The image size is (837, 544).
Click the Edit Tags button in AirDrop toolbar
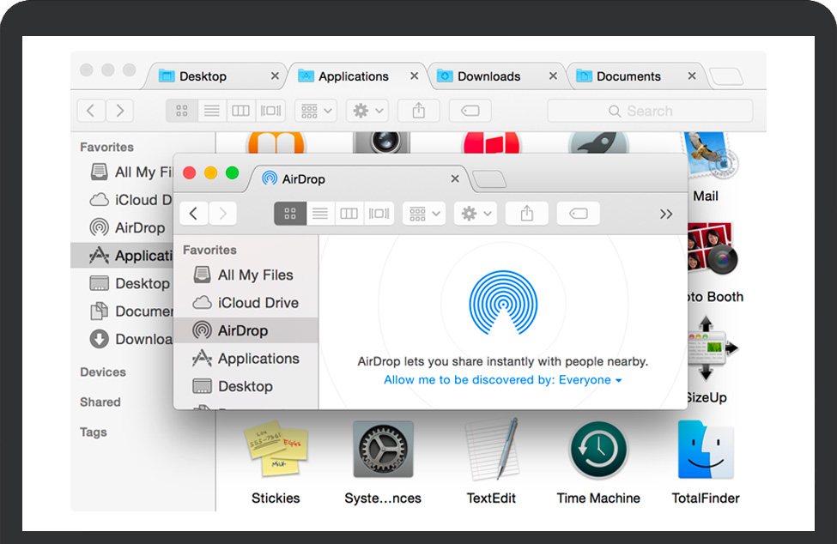(578, 214)
